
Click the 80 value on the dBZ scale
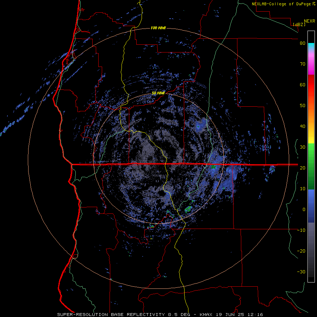[303, 43]
